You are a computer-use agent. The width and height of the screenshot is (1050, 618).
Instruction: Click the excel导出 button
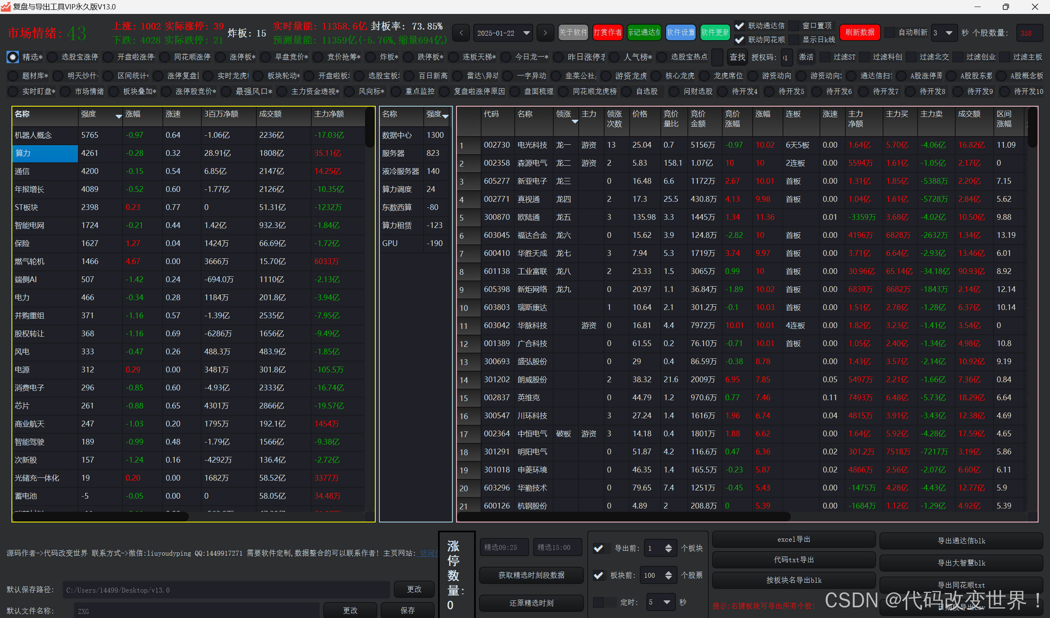click(793, 539)
